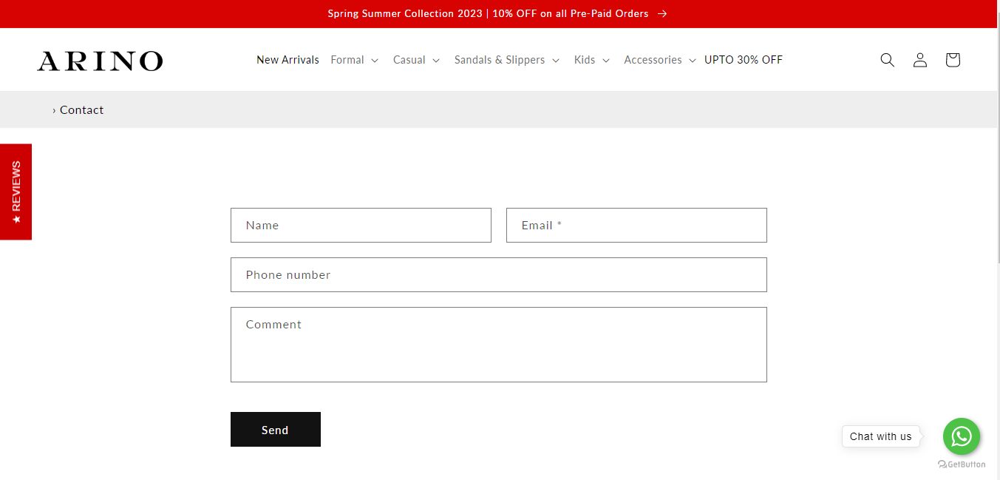Click the Chat with us label
Screen dimensions: 1000x480
tap(881, 436)
